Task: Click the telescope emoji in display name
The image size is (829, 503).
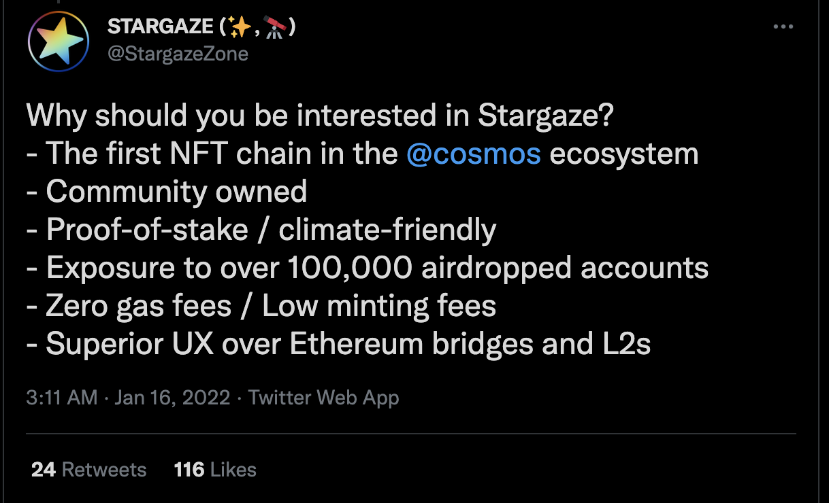Action: 275,28
